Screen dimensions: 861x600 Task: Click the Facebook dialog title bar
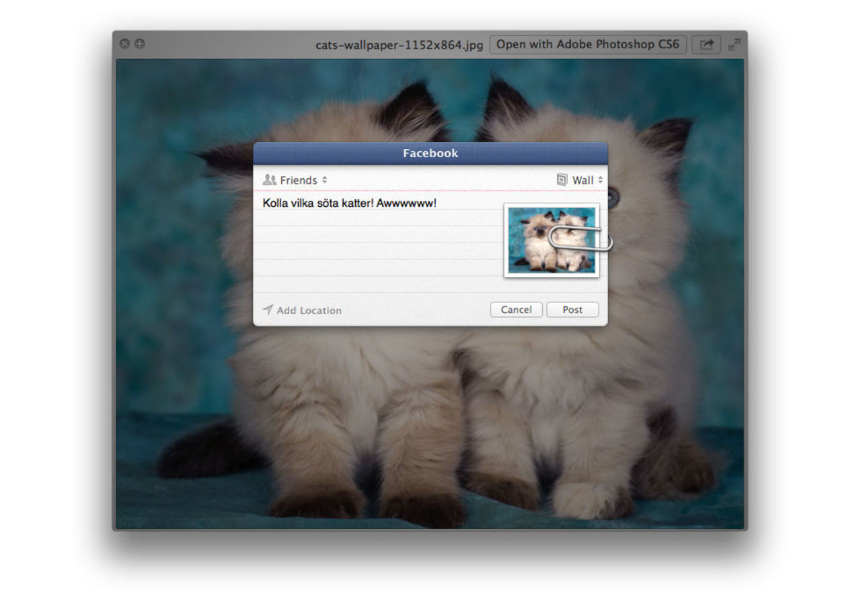[430, 153]
